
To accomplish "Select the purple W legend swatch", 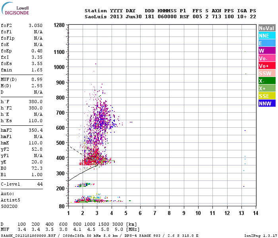I will click(x=267, y=51).
